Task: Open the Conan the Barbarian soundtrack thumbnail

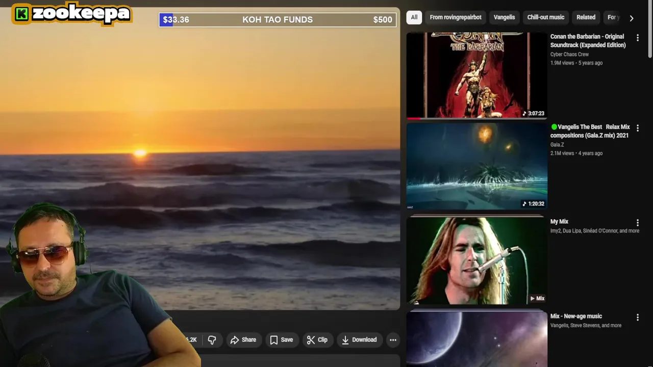Action: tap(476, 75)
